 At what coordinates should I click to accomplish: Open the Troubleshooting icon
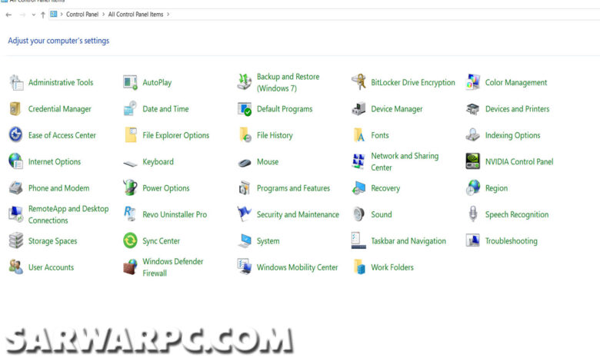point(473,240)
